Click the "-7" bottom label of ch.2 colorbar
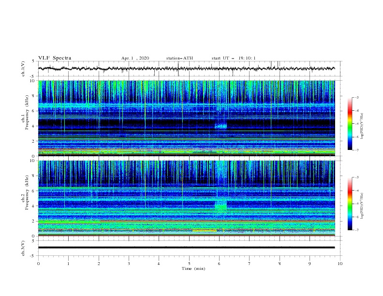This screenshot has height=296, width=383. (356, 230)
